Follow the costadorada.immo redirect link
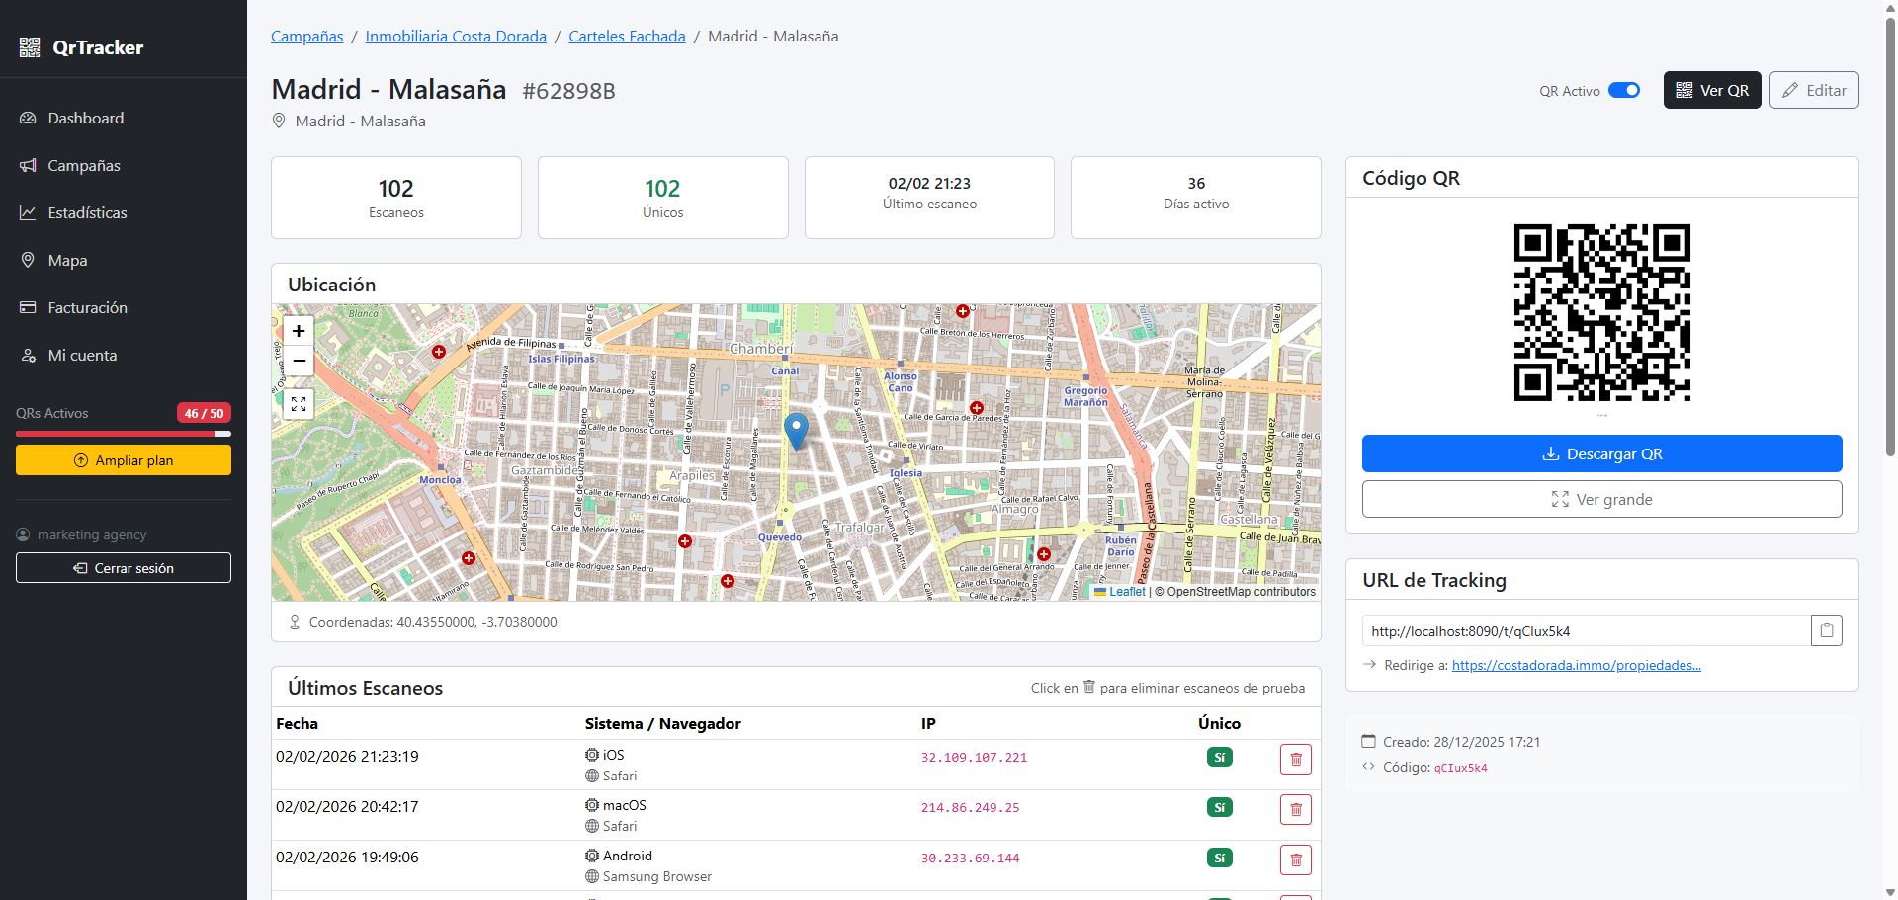Viewport: 1898px width, 900px height. point(1576,666)
